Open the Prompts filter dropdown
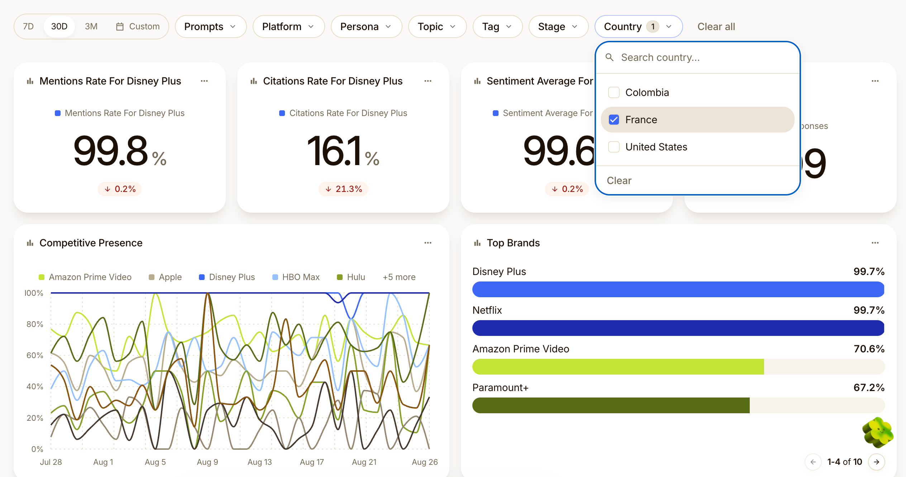Image resolution: width=906 pixels, height=477 pixels. 211,26
